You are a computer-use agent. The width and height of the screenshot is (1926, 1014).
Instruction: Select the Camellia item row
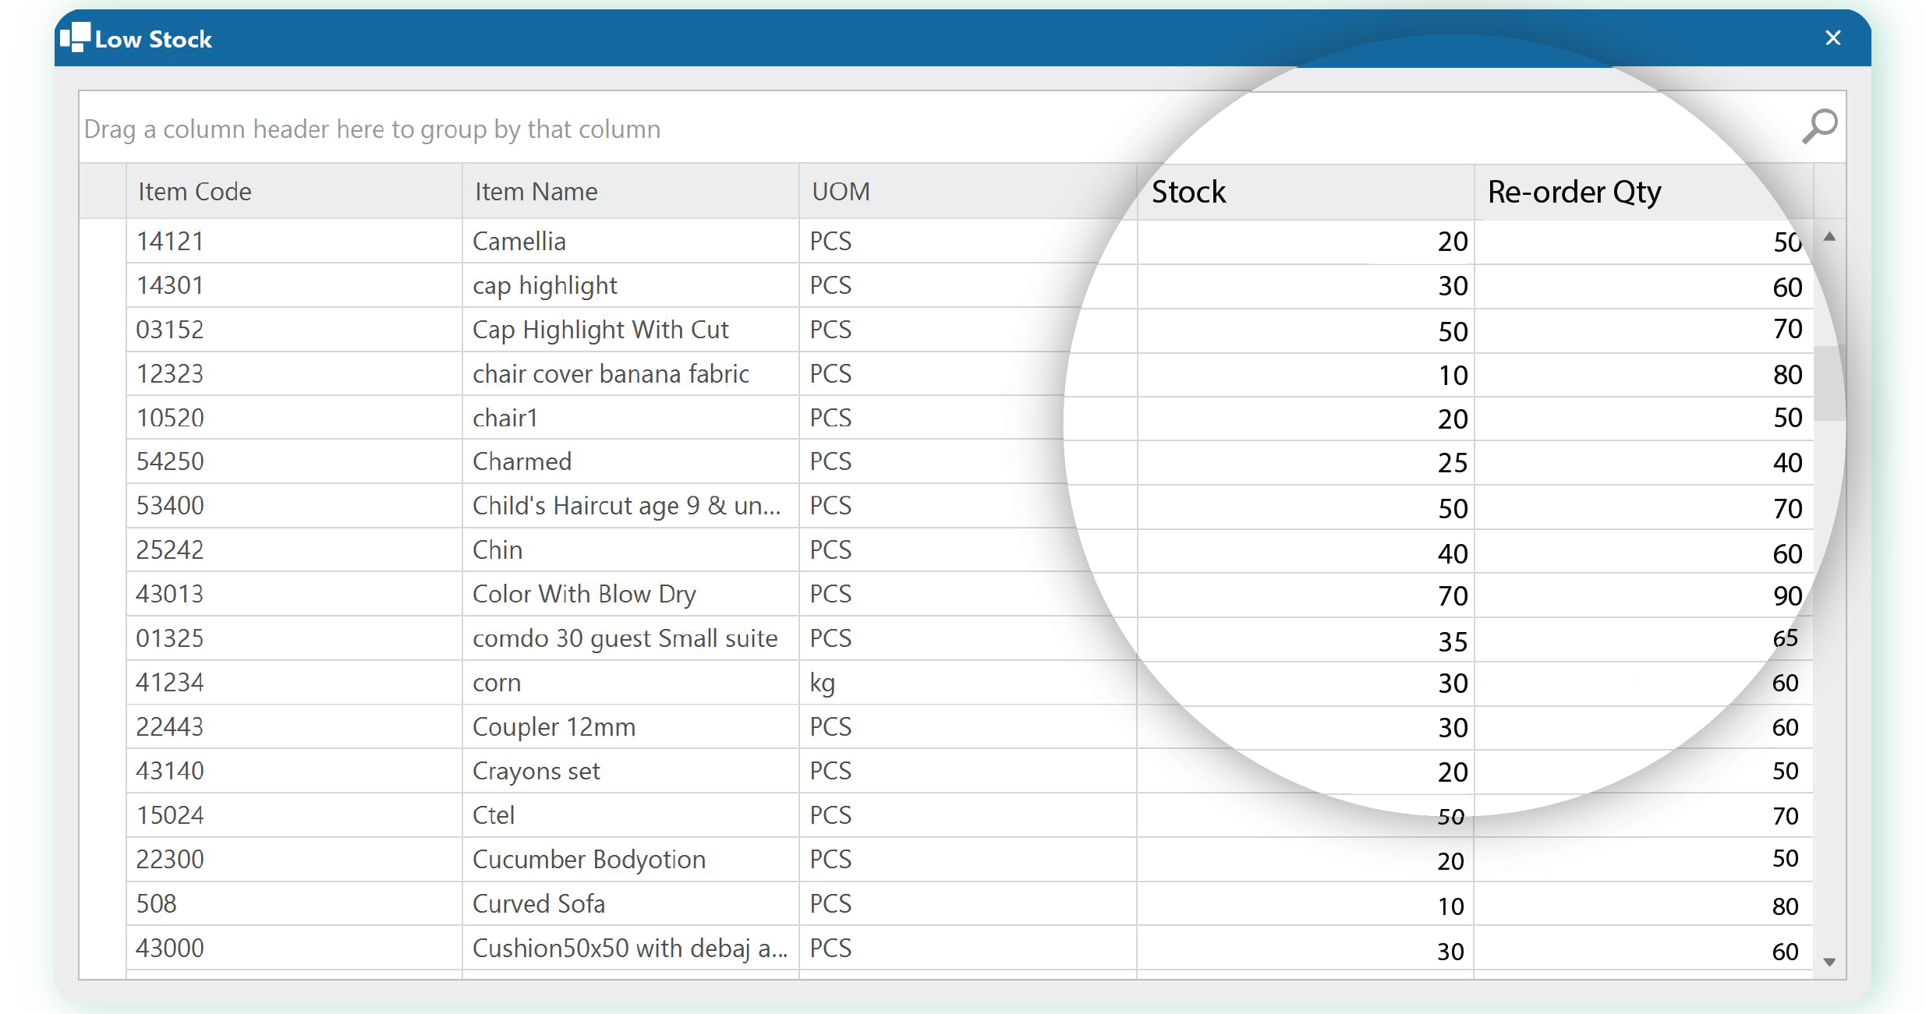coord(519,242)
